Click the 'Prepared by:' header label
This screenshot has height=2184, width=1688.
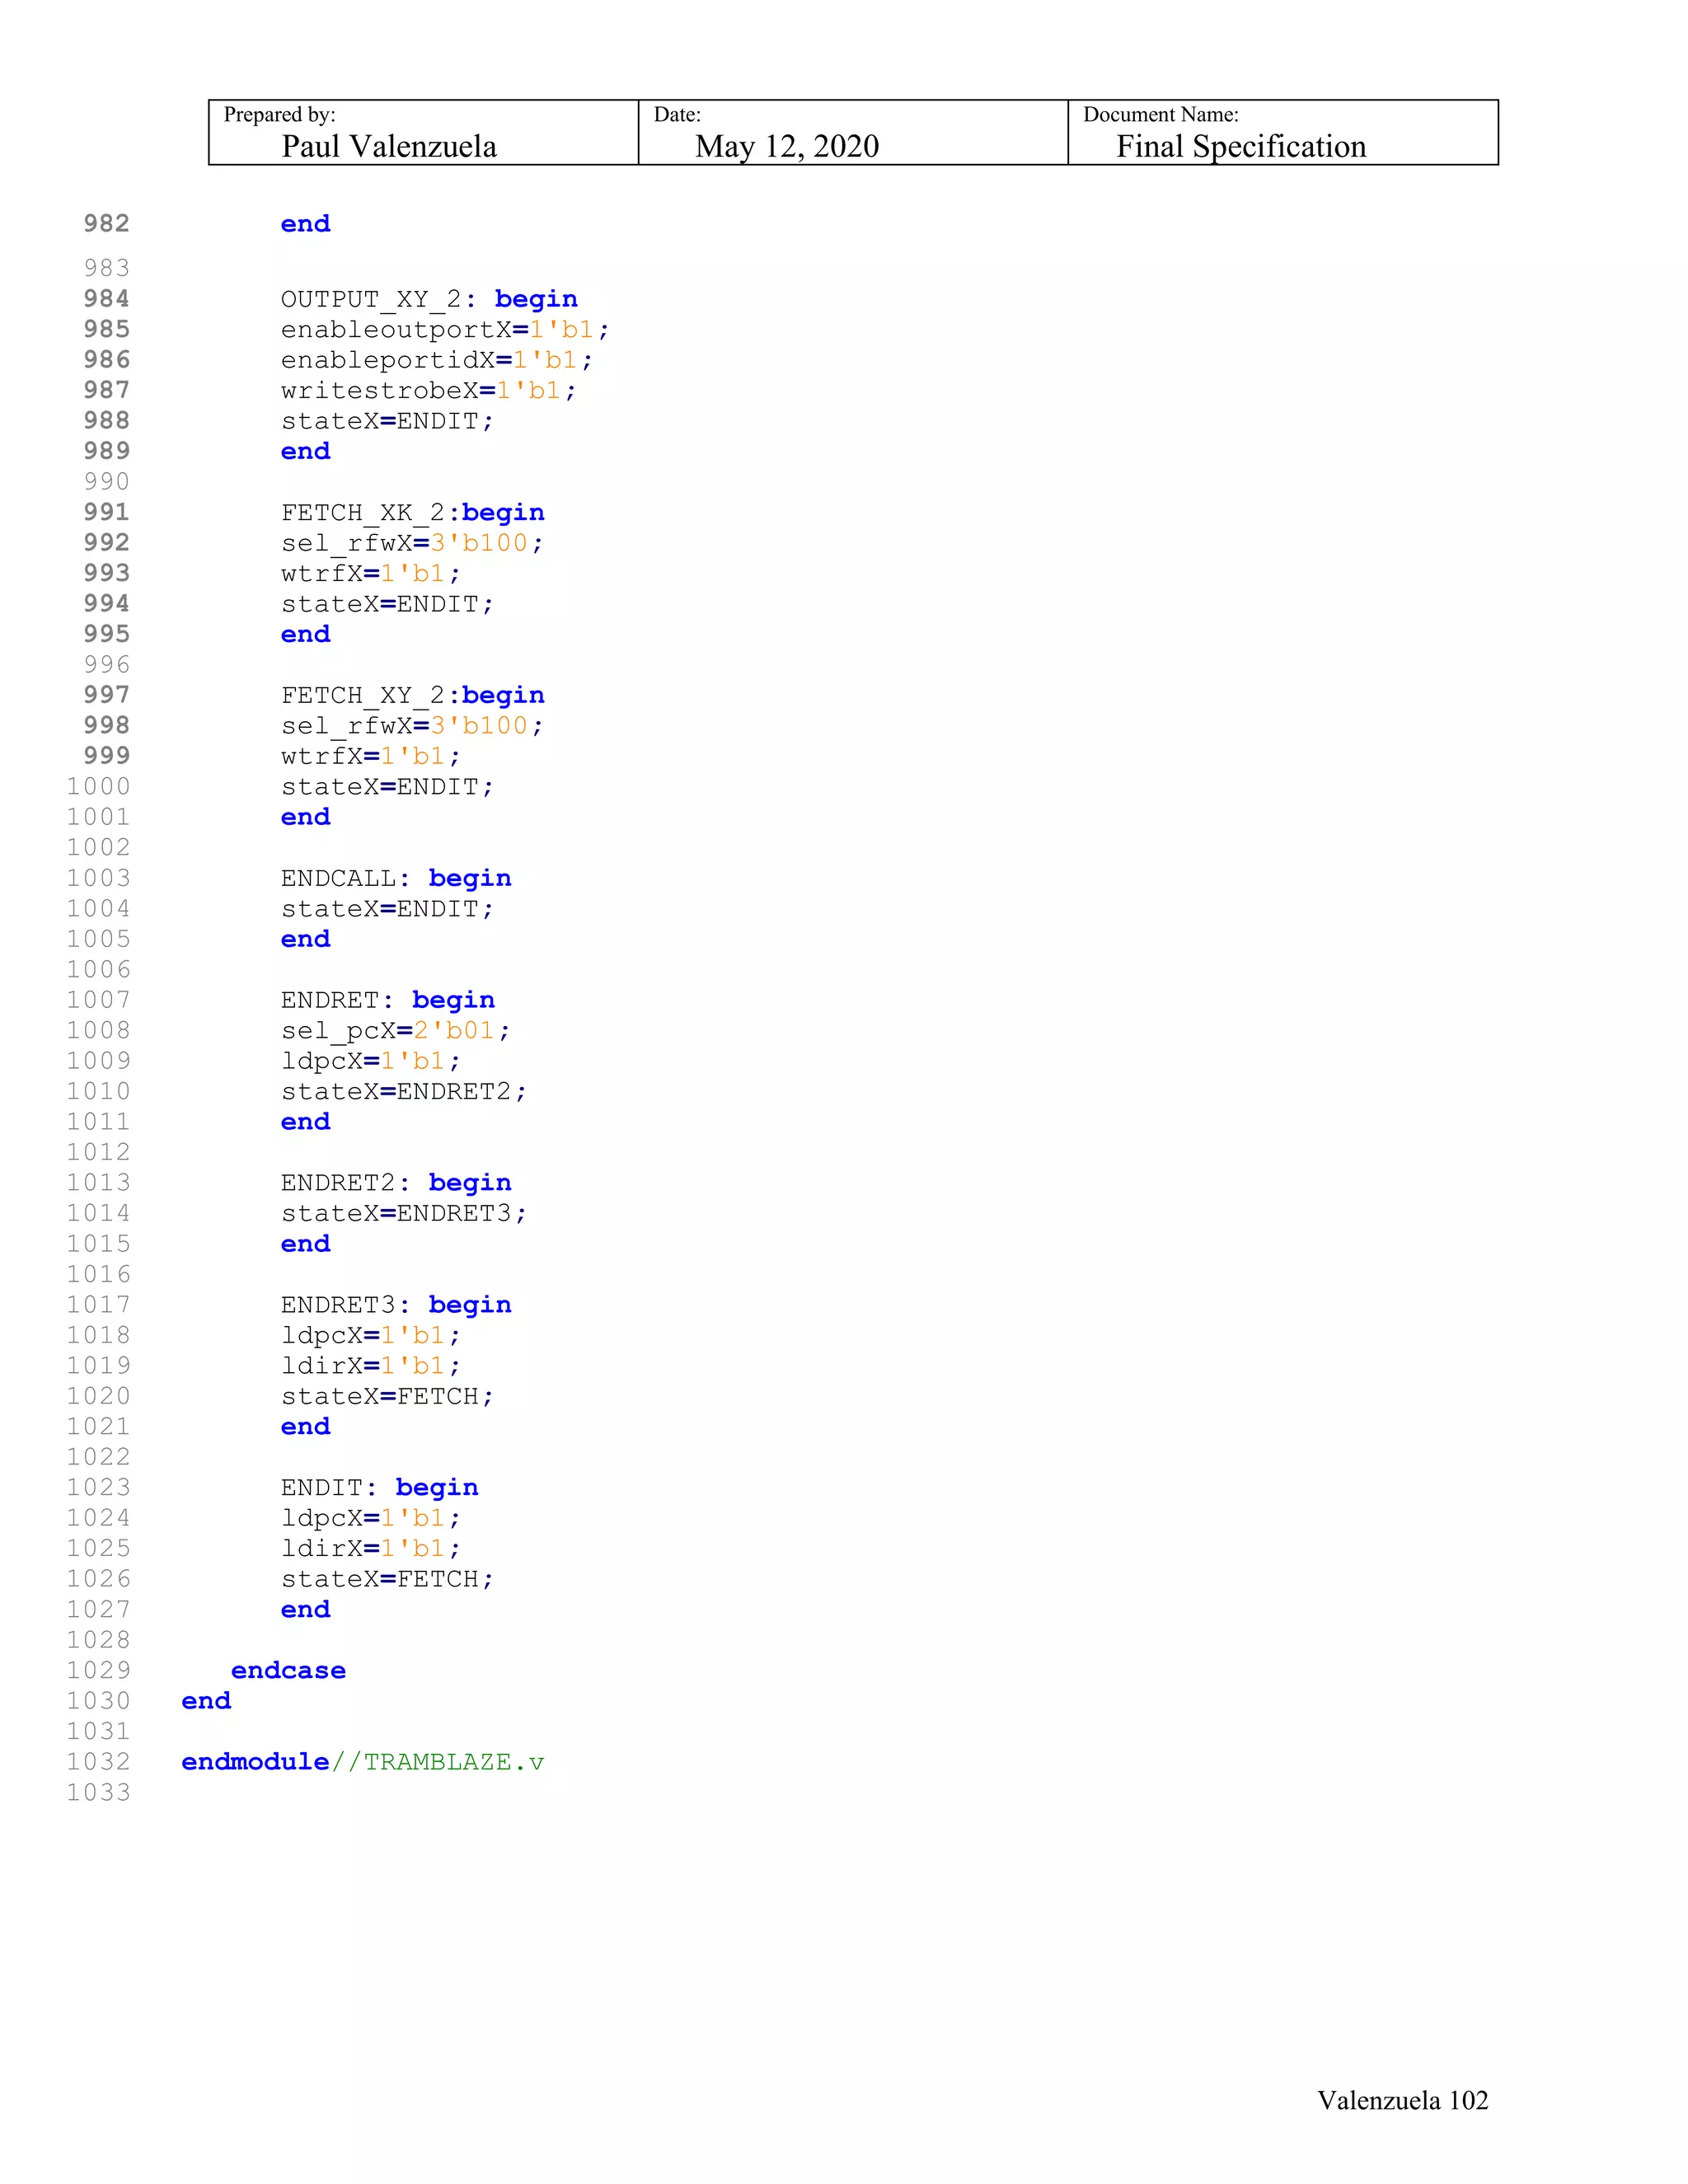pos(280,115)
